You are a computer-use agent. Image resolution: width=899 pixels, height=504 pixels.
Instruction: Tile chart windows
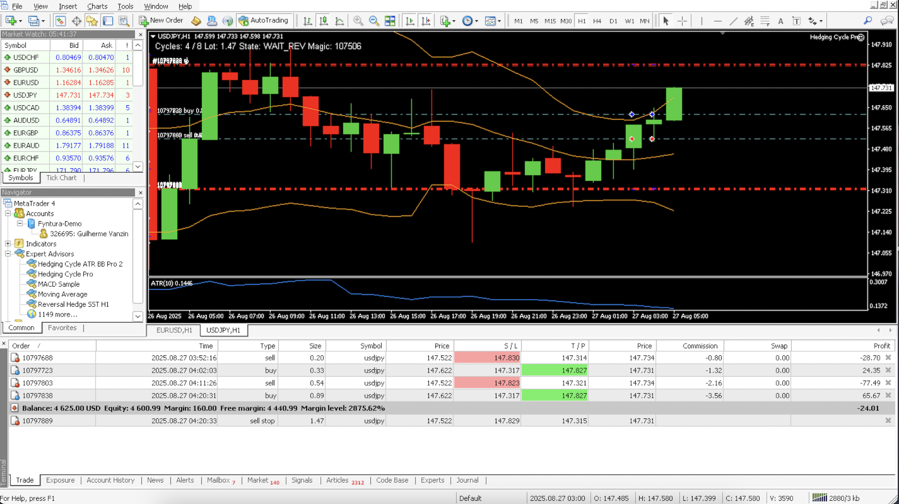coord(390,21)
